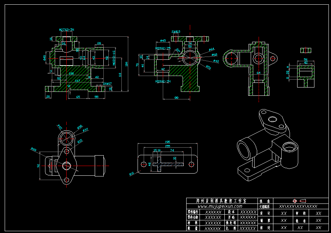
Task: Select the M39X2-7H lower thread label
Action: 163,81
